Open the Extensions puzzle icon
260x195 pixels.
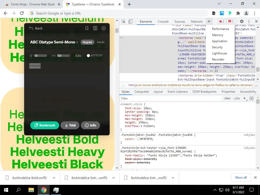(x=238, y=13)
